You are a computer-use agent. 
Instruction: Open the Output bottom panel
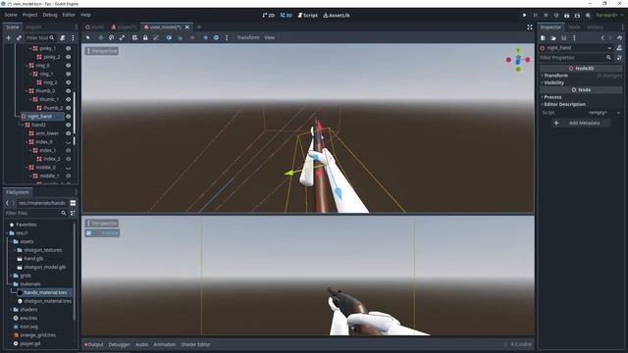(x=94, y=344)
